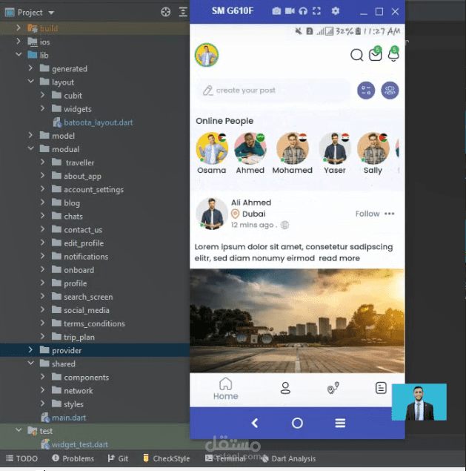
Task: Collapse the layout folder
Action: coord(30,82)
